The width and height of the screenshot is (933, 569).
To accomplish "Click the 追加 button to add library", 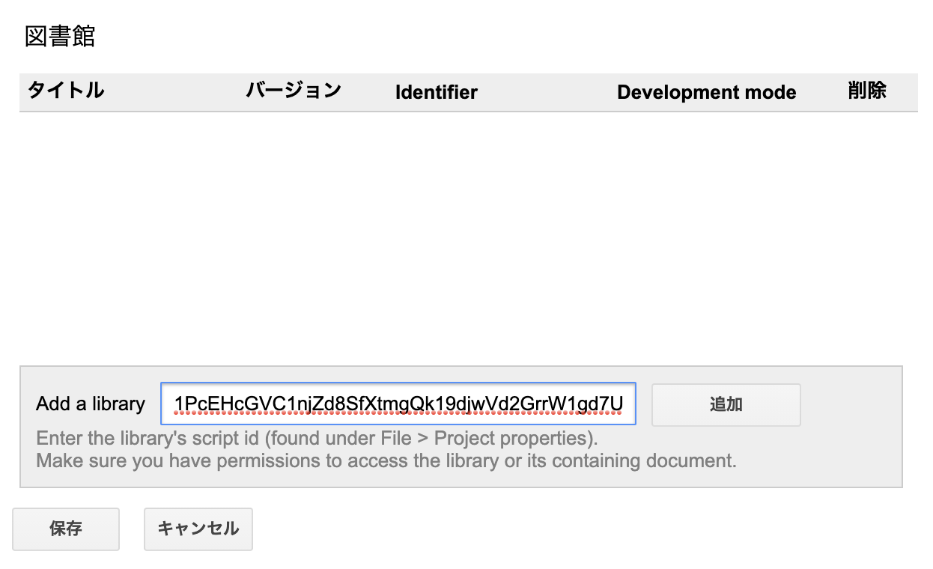I will pos(725,404).
